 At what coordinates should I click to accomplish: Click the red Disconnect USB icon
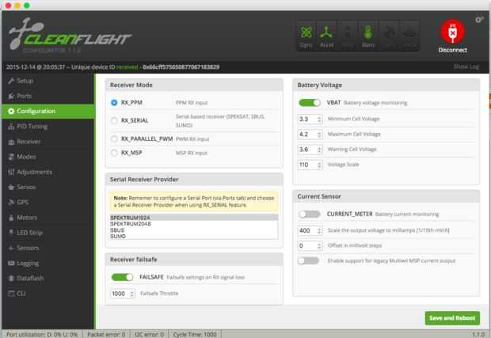pyautogui.click(x=452, y=32)
